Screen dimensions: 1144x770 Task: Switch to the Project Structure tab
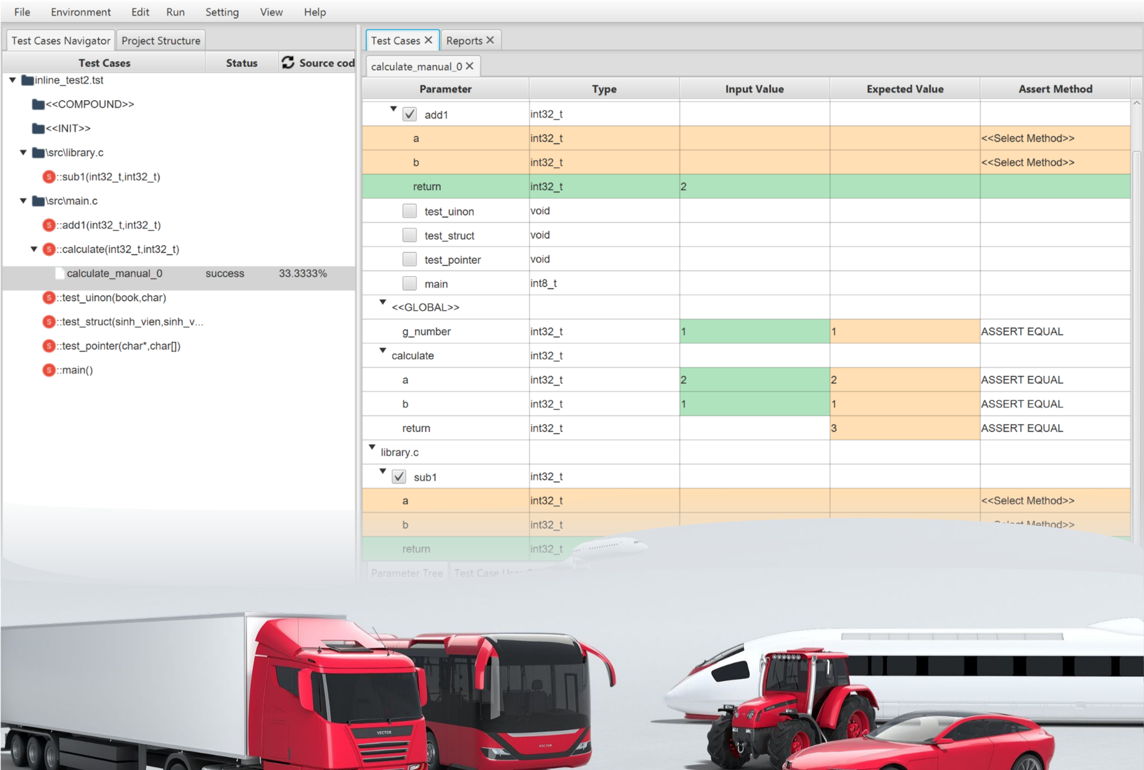pos(160,41)
